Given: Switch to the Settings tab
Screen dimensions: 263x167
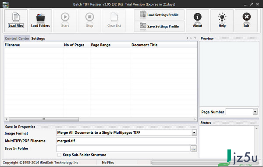Looking at the screenshot, I should 38,39.
